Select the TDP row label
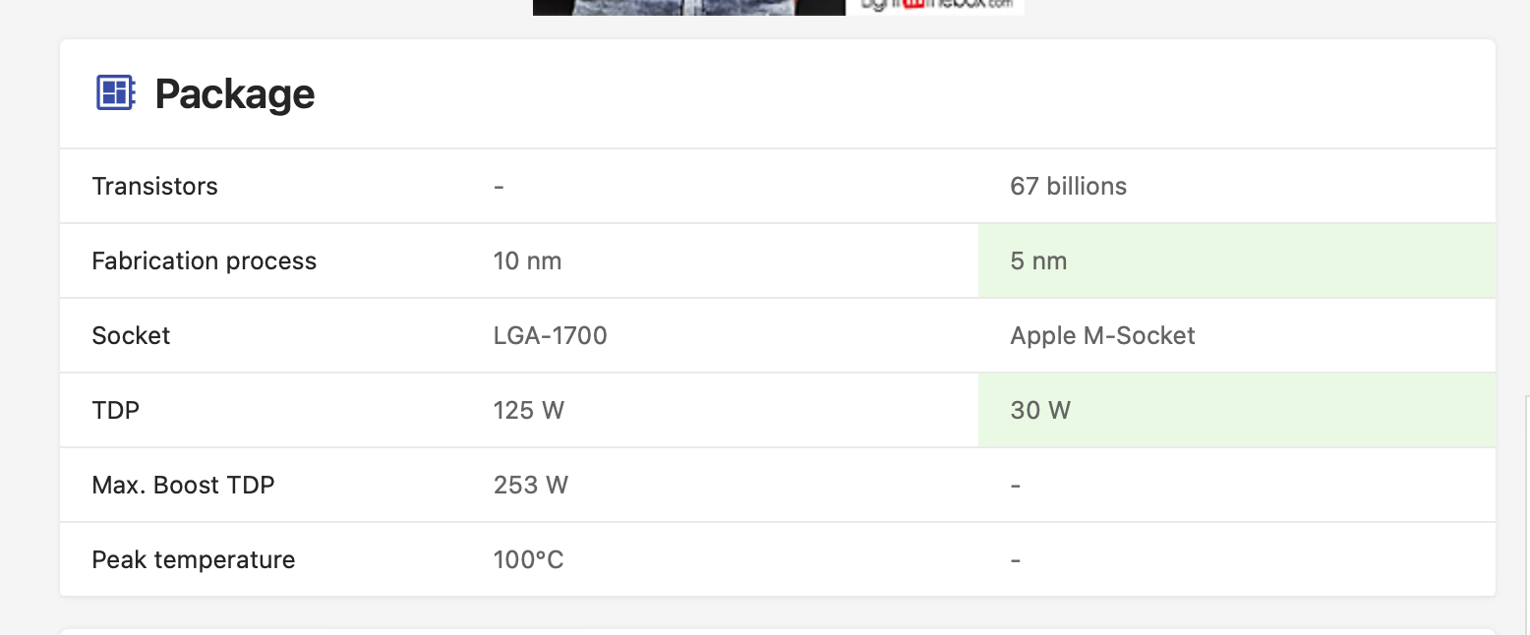 click(x=115, y=410)
